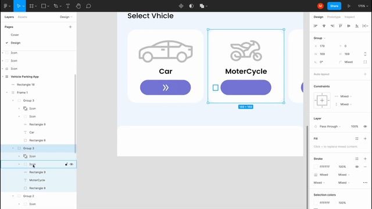Open the Design page dropdown in layers panel
Viewport: 372px width, 209px height.
click(x=66, y=17)
